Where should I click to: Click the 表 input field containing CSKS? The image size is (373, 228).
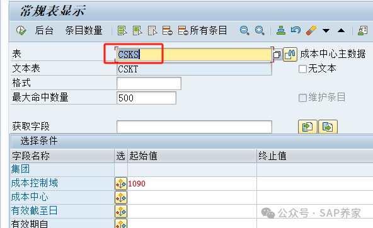coord(194,55)
